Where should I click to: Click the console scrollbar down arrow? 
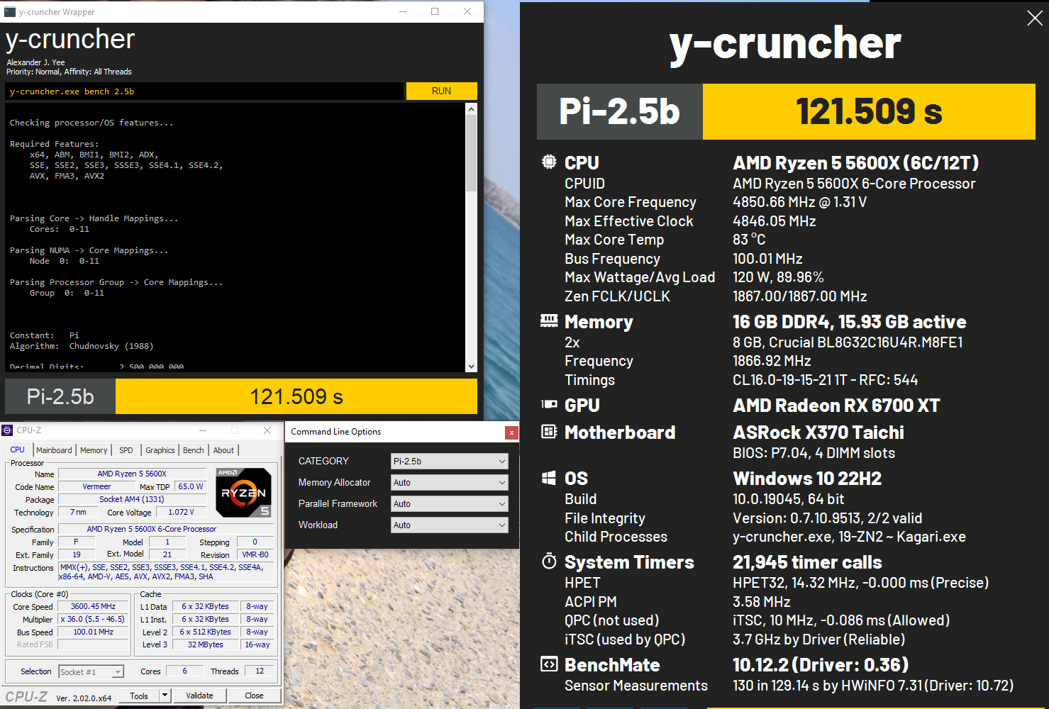pos(471,366)
